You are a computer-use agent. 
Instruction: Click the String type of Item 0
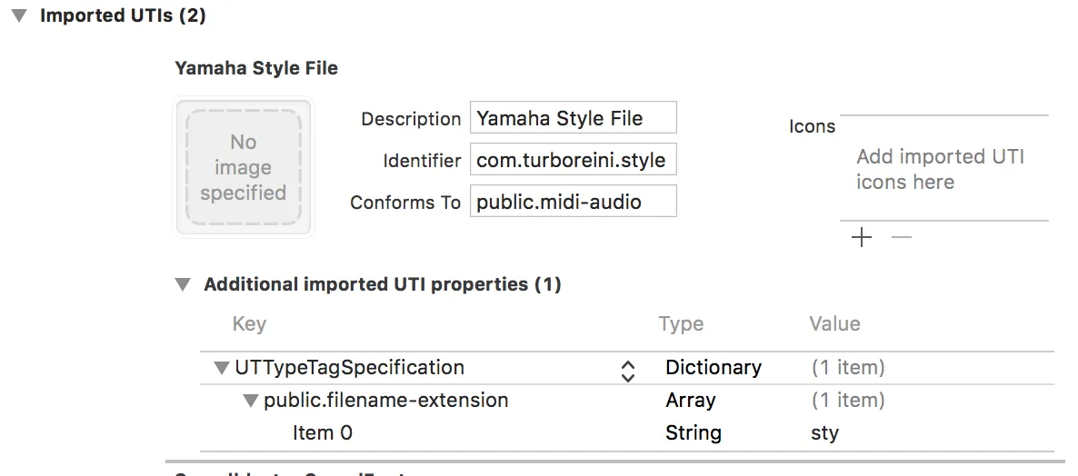tap(694, 433)
